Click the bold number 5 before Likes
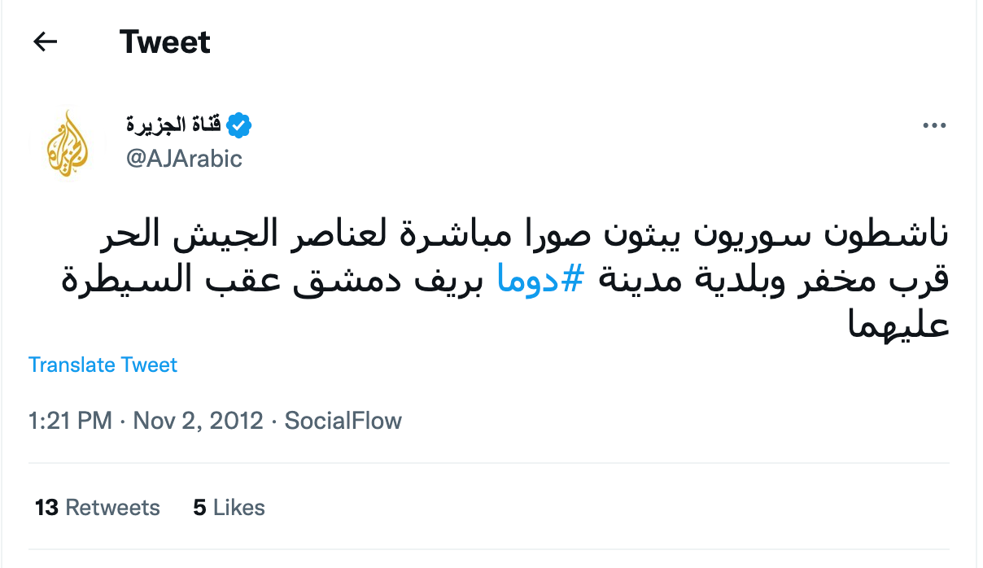 pos(199,508)
